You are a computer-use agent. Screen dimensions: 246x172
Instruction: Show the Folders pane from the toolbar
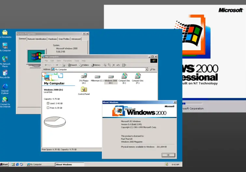pyautogui.click(x=84, y=65)
